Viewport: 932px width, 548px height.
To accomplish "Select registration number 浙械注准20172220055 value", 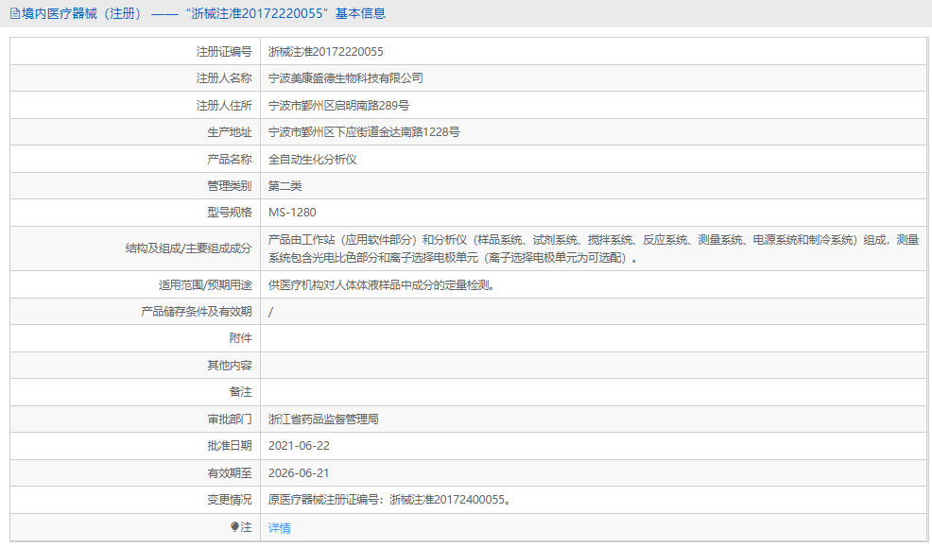I will (326, 52).
